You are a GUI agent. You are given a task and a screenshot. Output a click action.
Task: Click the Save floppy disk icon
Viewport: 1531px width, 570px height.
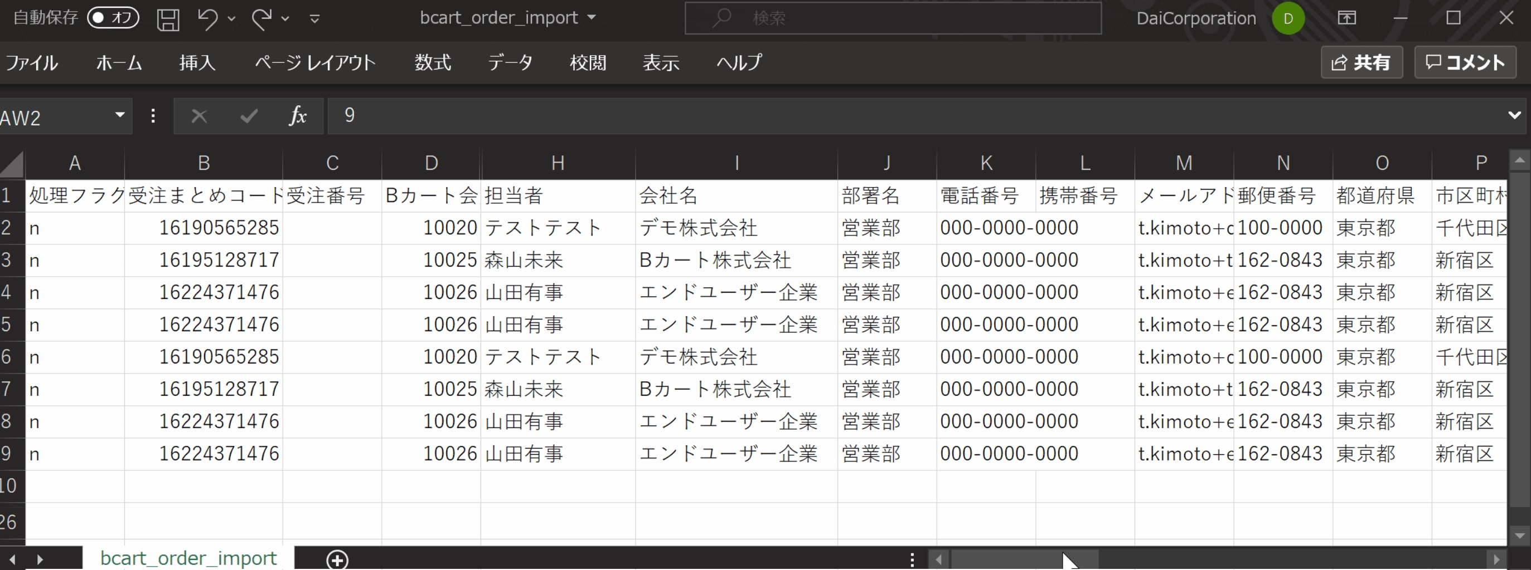pos(168,19)
